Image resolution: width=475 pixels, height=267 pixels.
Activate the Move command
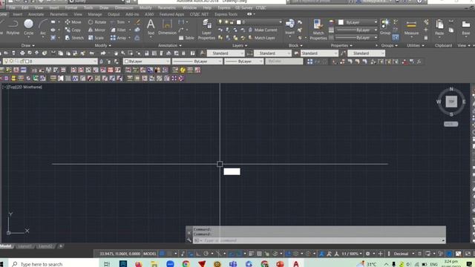pos(73,22)
